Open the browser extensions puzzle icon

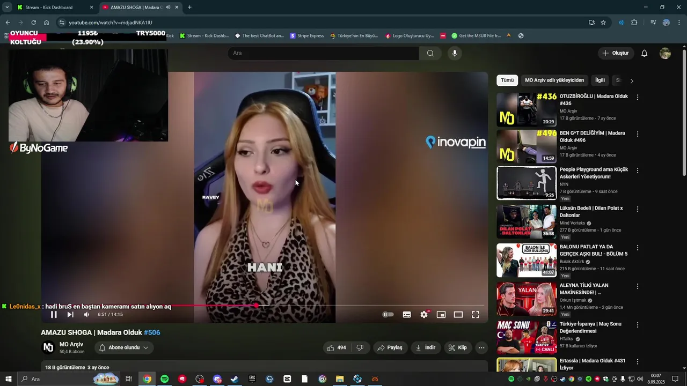pos(634,23)
